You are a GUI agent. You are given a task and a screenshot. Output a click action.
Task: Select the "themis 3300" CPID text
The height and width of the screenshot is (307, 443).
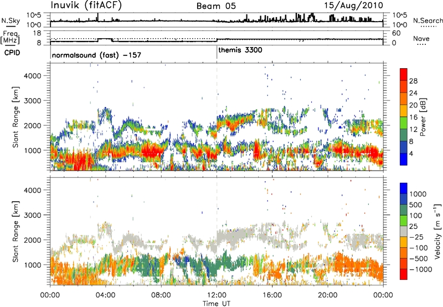pyautogui.click(x=240, y=50)
